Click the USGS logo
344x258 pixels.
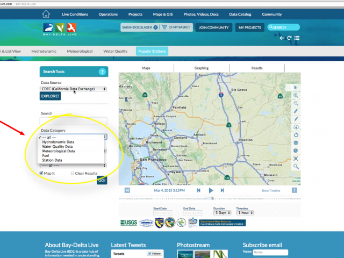(128, 223)
